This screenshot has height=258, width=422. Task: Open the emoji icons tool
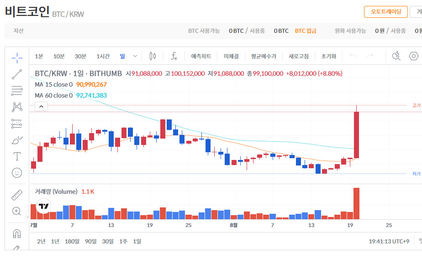click(x=17, y=173)
